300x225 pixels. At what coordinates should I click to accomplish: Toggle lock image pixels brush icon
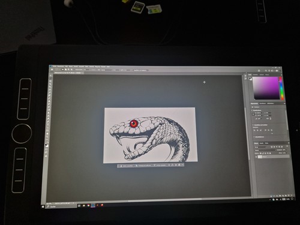tap(263, 153)
